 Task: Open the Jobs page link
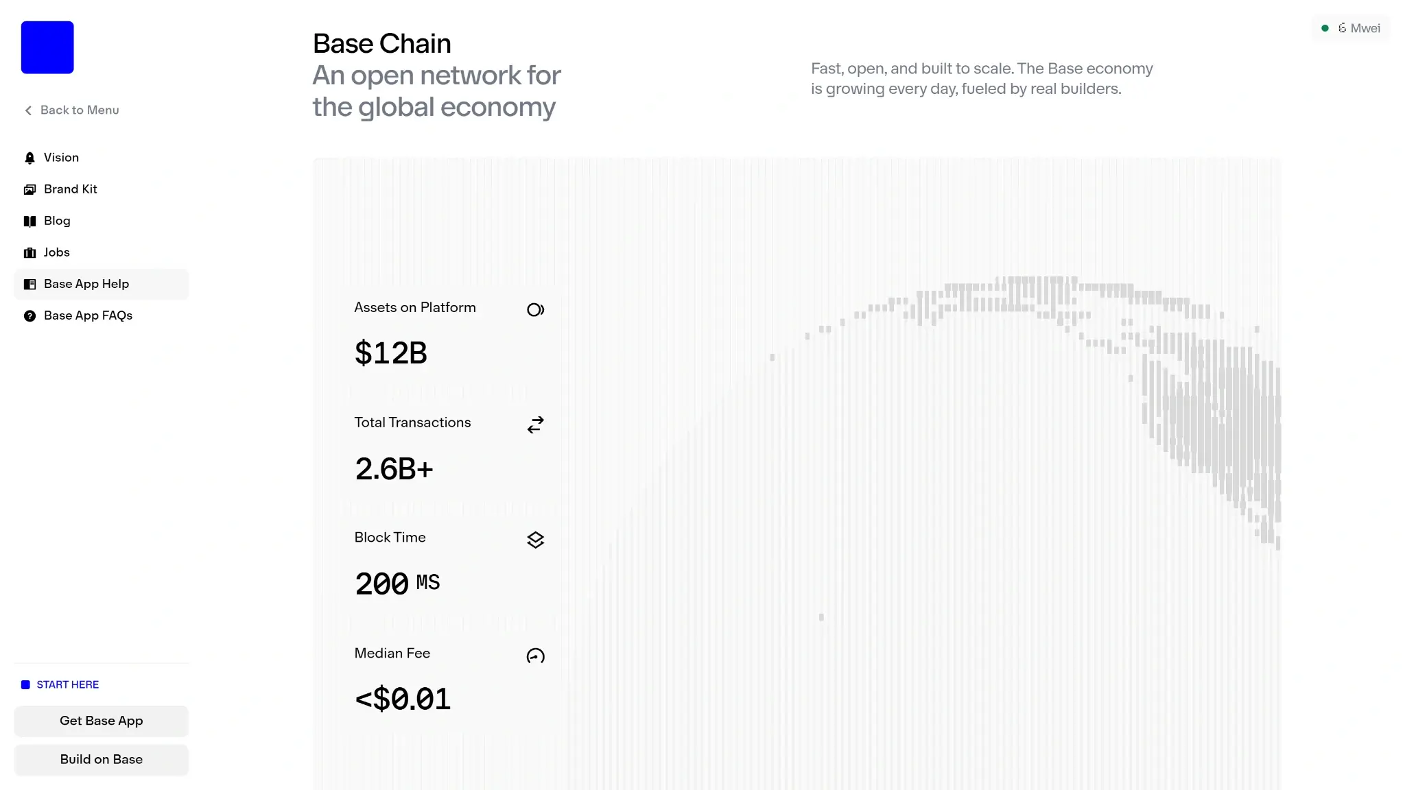(56, 252)
